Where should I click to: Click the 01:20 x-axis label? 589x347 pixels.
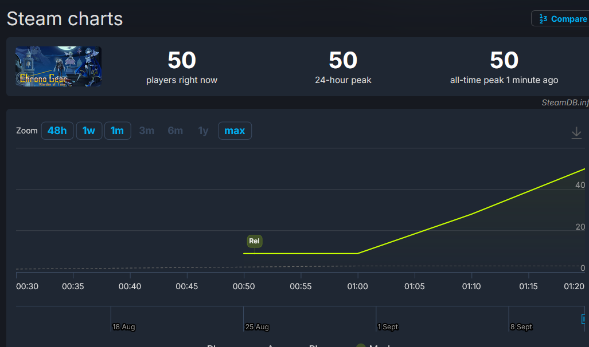coord(574,286)
